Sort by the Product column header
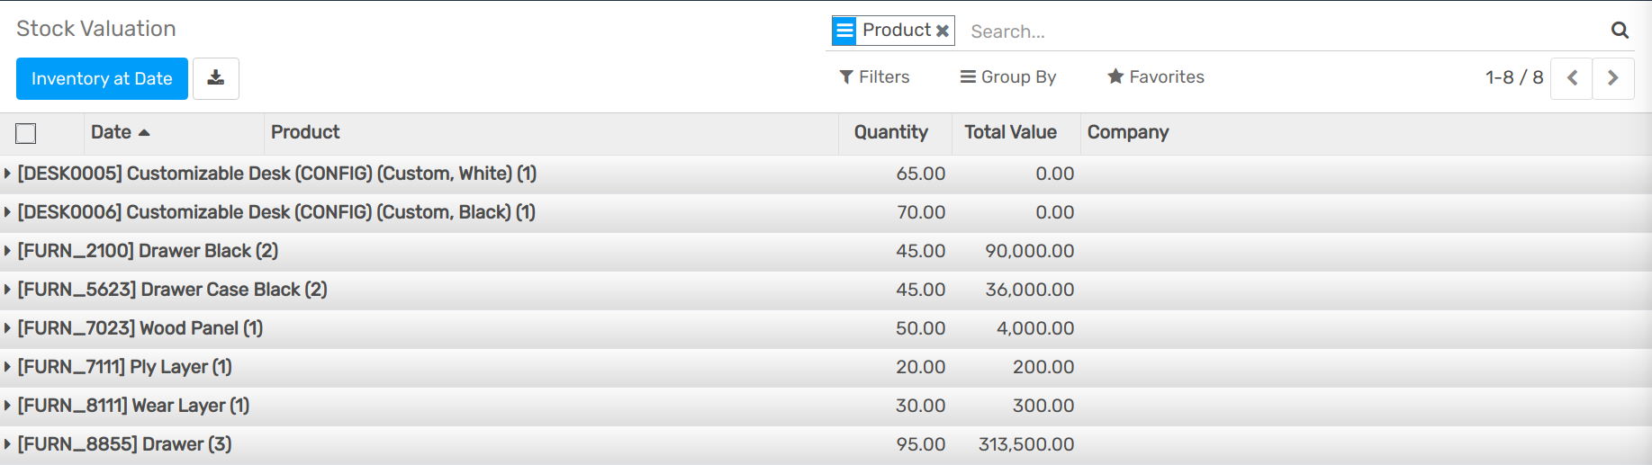The height and width of the screenshot is (465, 1652). click(551, 132)
